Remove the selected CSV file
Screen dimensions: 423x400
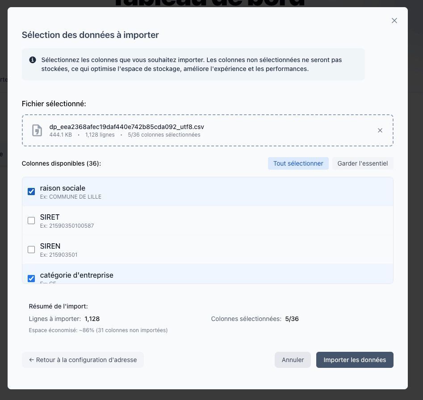[380, 130]
